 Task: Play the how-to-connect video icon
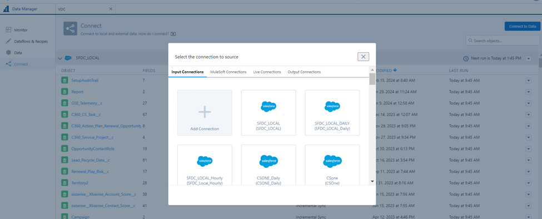tap(173, 34)
